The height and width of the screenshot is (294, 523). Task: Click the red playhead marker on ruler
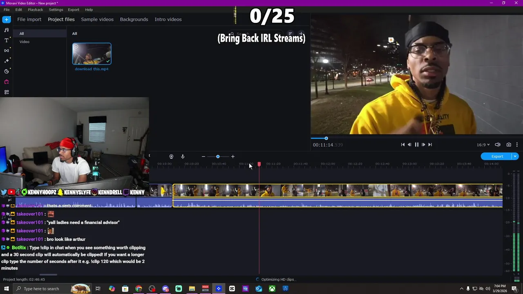point(259,164)
